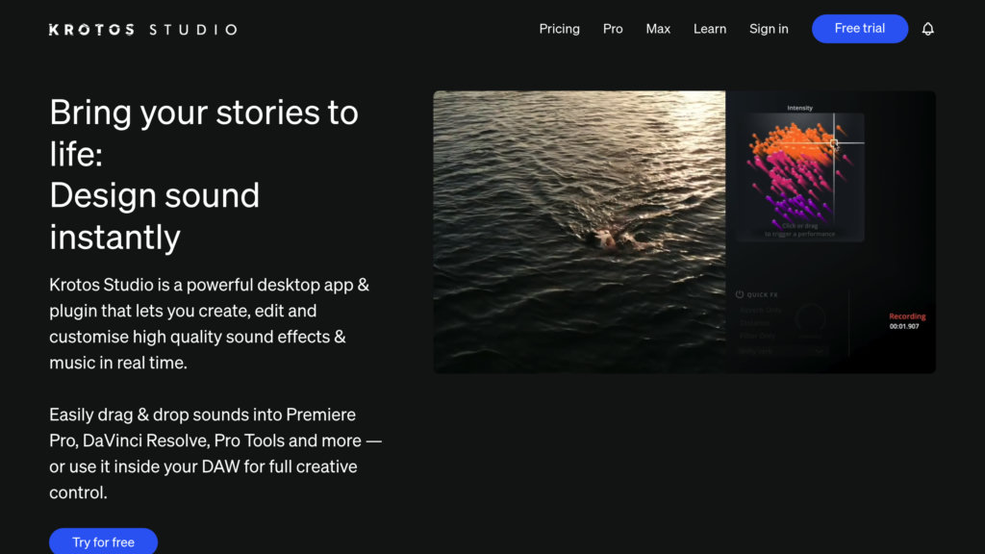Click the recording timer 00:01.907
985x554 pixels.
(904, 326)
